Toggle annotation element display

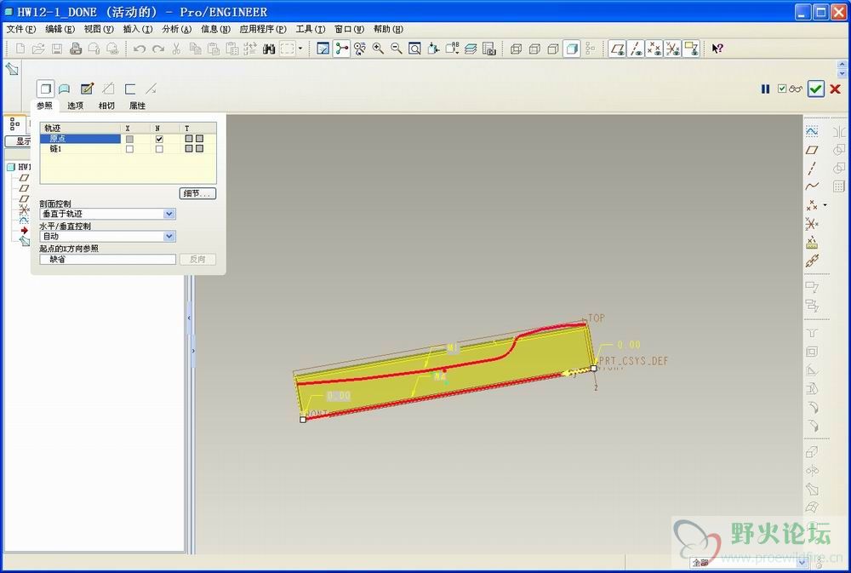pos(691,49)
